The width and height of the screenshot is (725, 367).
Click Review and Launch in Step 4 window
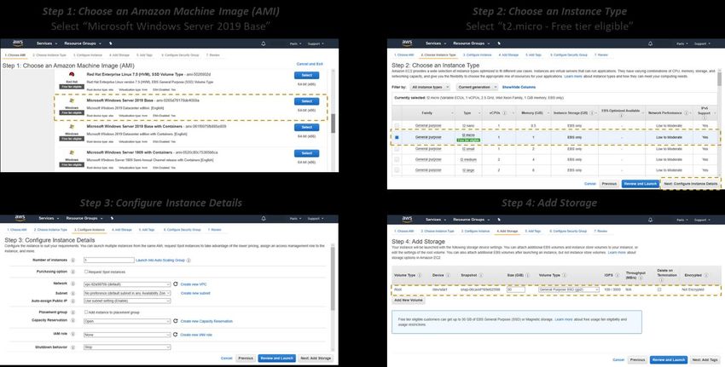pos(668,359)
